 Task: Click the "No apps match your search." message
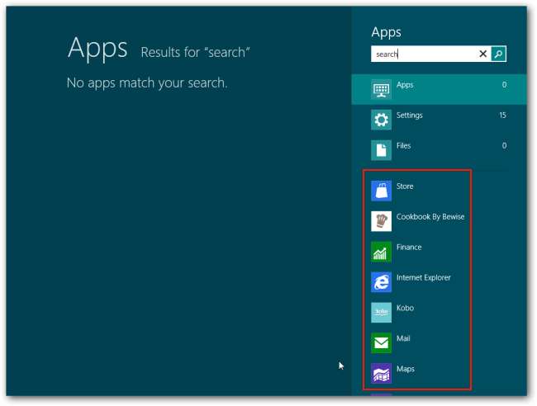click(147, 83)
